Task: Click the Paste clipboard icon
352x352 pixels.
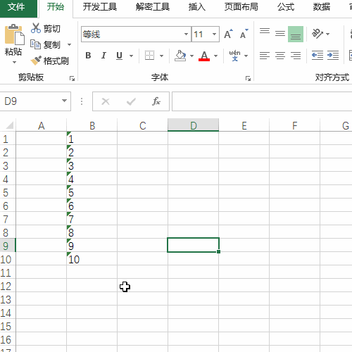Action: pyautogui.click(x=14, y=34)
